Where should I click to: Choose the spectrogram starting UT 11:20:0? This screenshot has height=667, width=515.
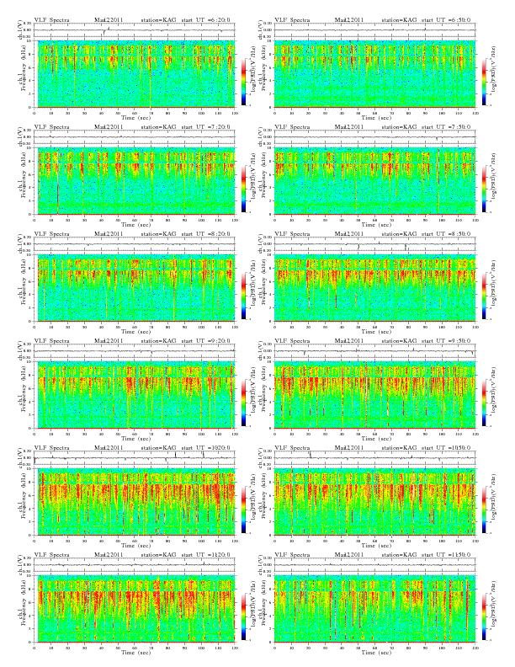point(135,609)
